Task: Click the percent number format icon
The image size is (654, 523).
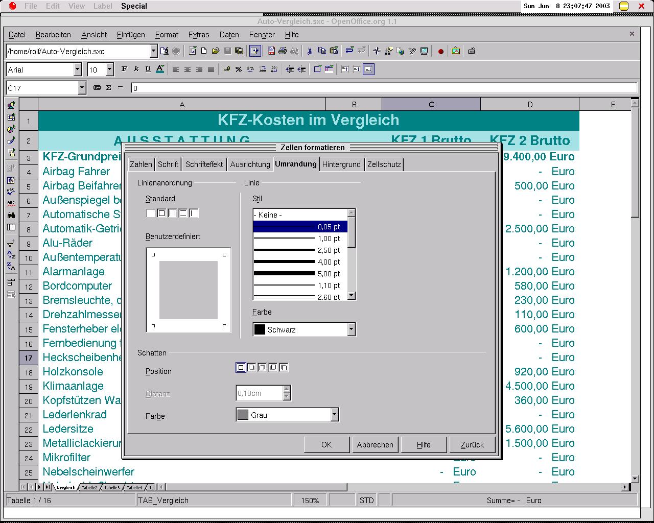Action: 238,69
